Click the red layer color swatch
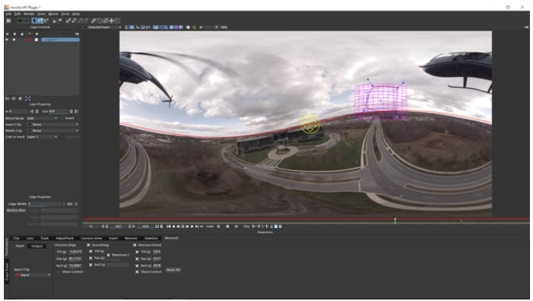 [x=29, y=40]
